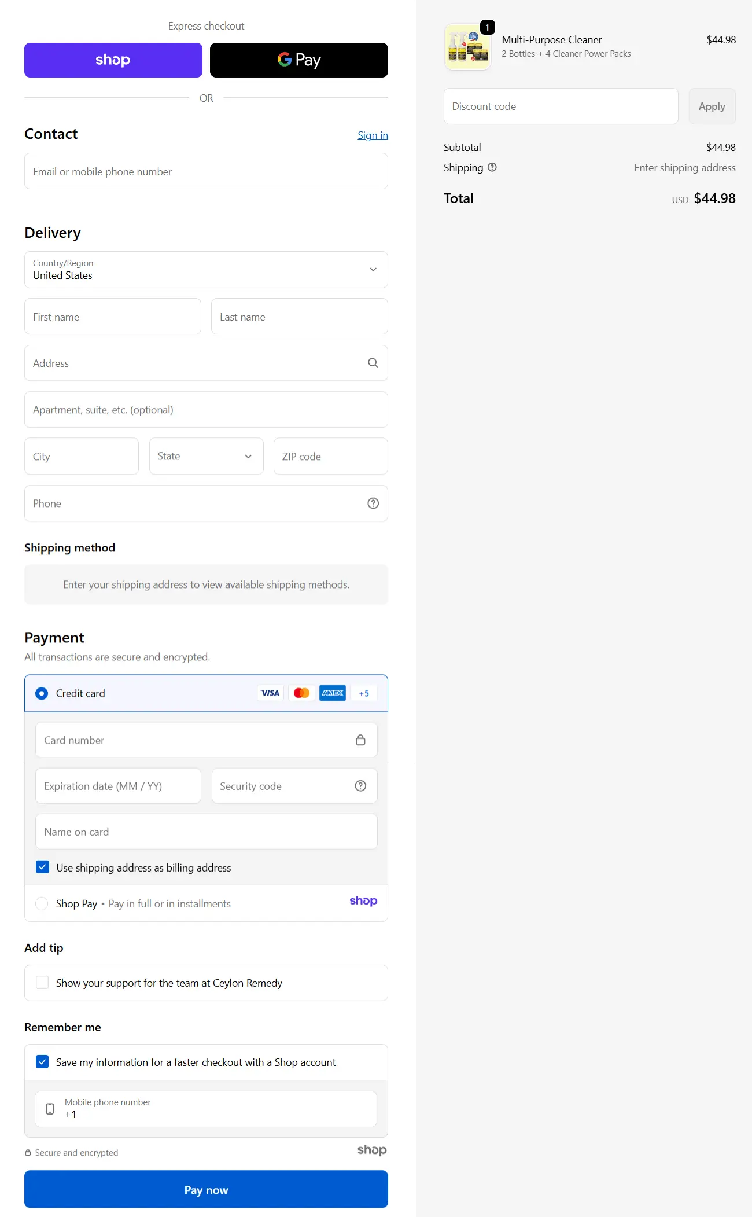Click the card number lock icon
The height and width of the screenshot is (1217, 752).
pos(360,740)
